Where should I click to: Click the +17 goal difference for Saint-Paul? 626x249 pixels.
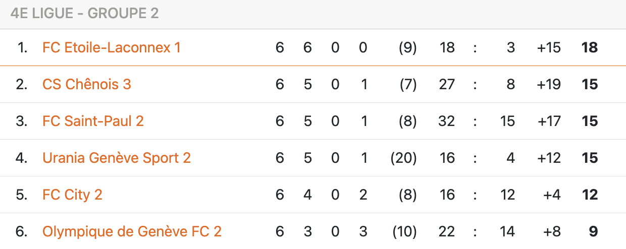tap(549, 121)
